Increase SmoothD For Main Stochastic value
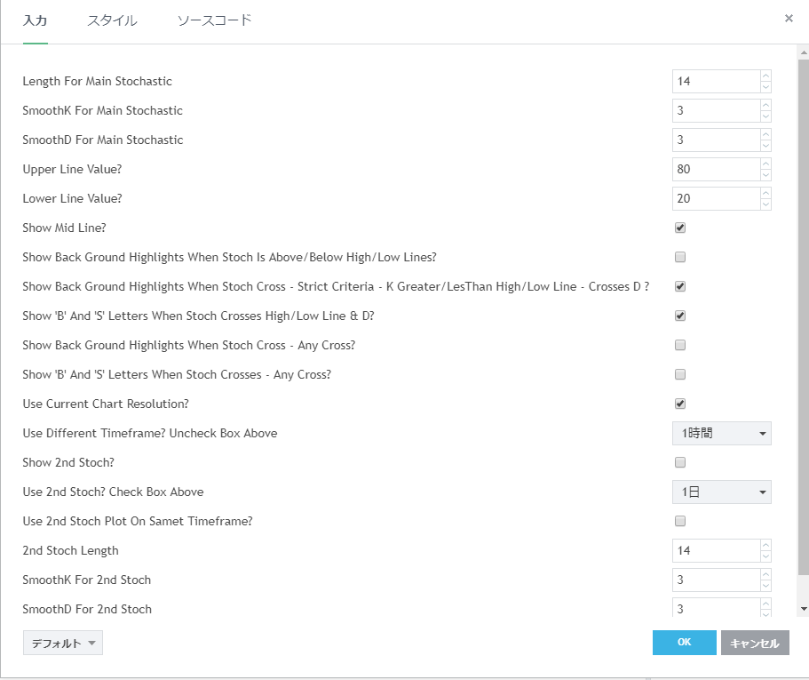The image size is (809, 680). [765, 134]
